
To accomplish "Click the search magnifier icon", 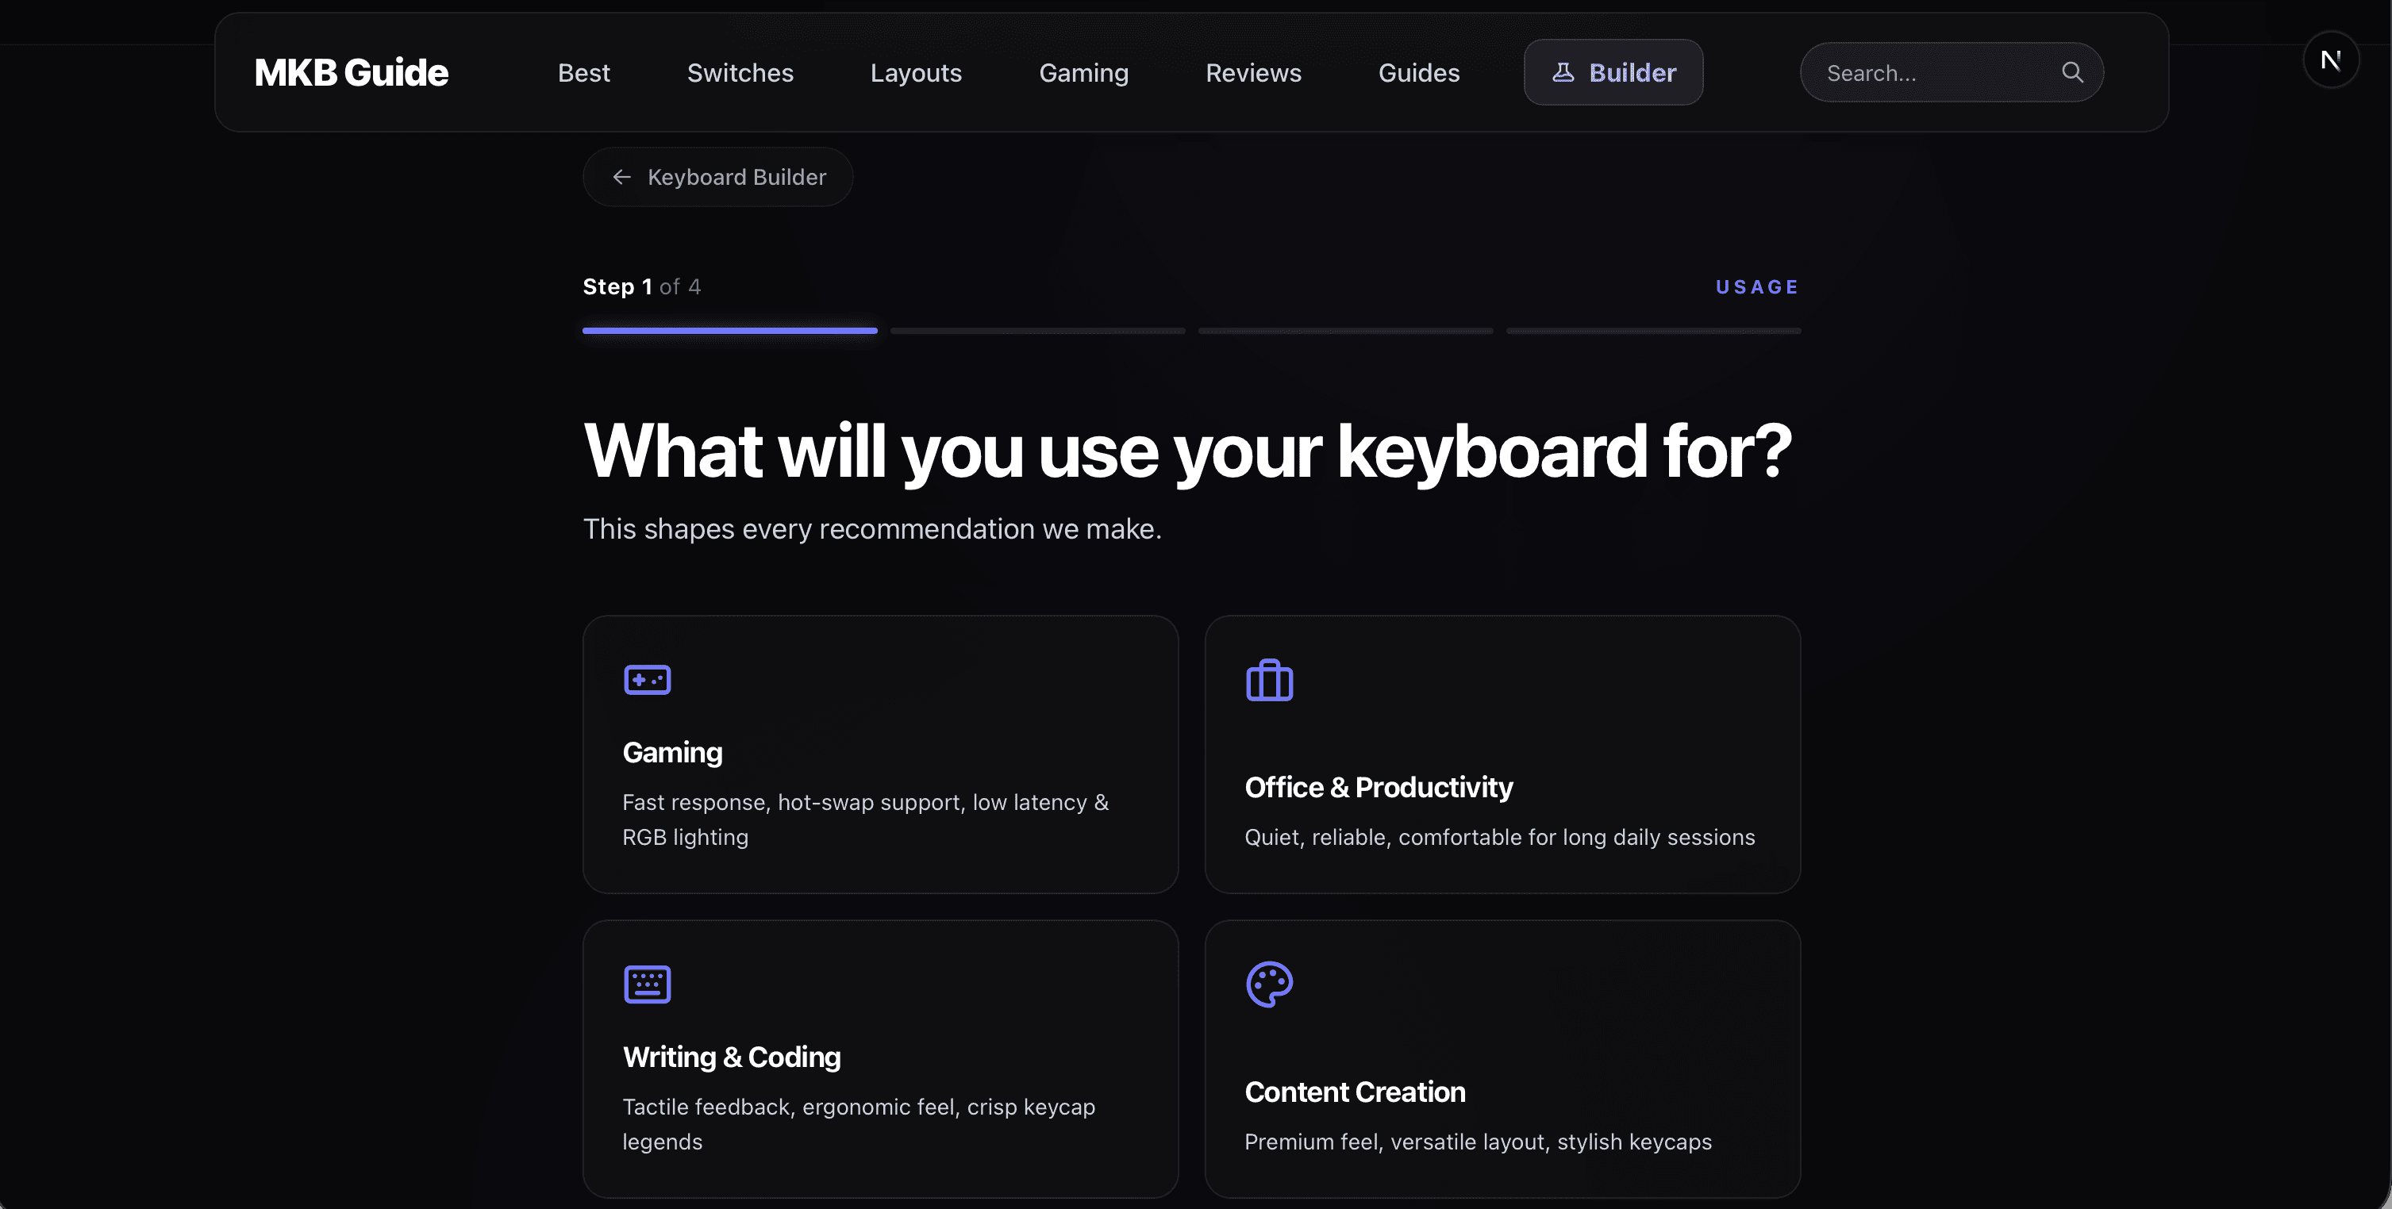I will [x=2071, y=72].
